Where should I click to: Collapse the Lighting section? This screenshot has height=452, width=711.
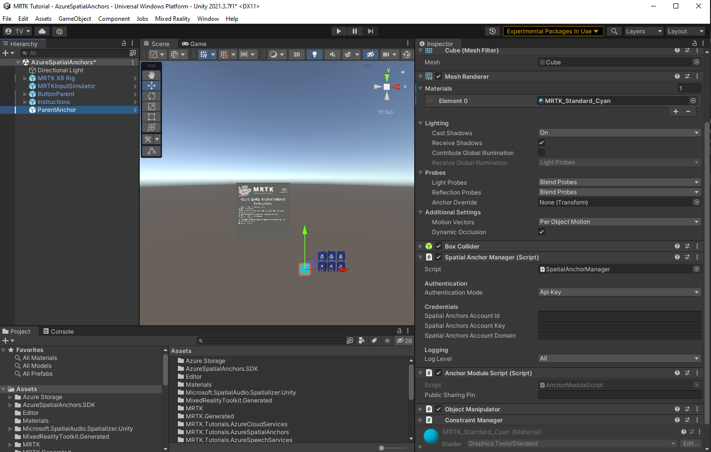(x=421, y=123)
